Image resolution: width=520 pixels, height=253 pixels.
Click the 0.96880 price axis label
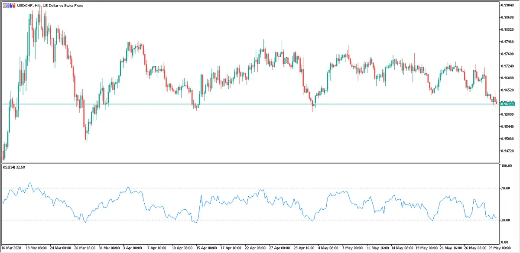(508, 78)
